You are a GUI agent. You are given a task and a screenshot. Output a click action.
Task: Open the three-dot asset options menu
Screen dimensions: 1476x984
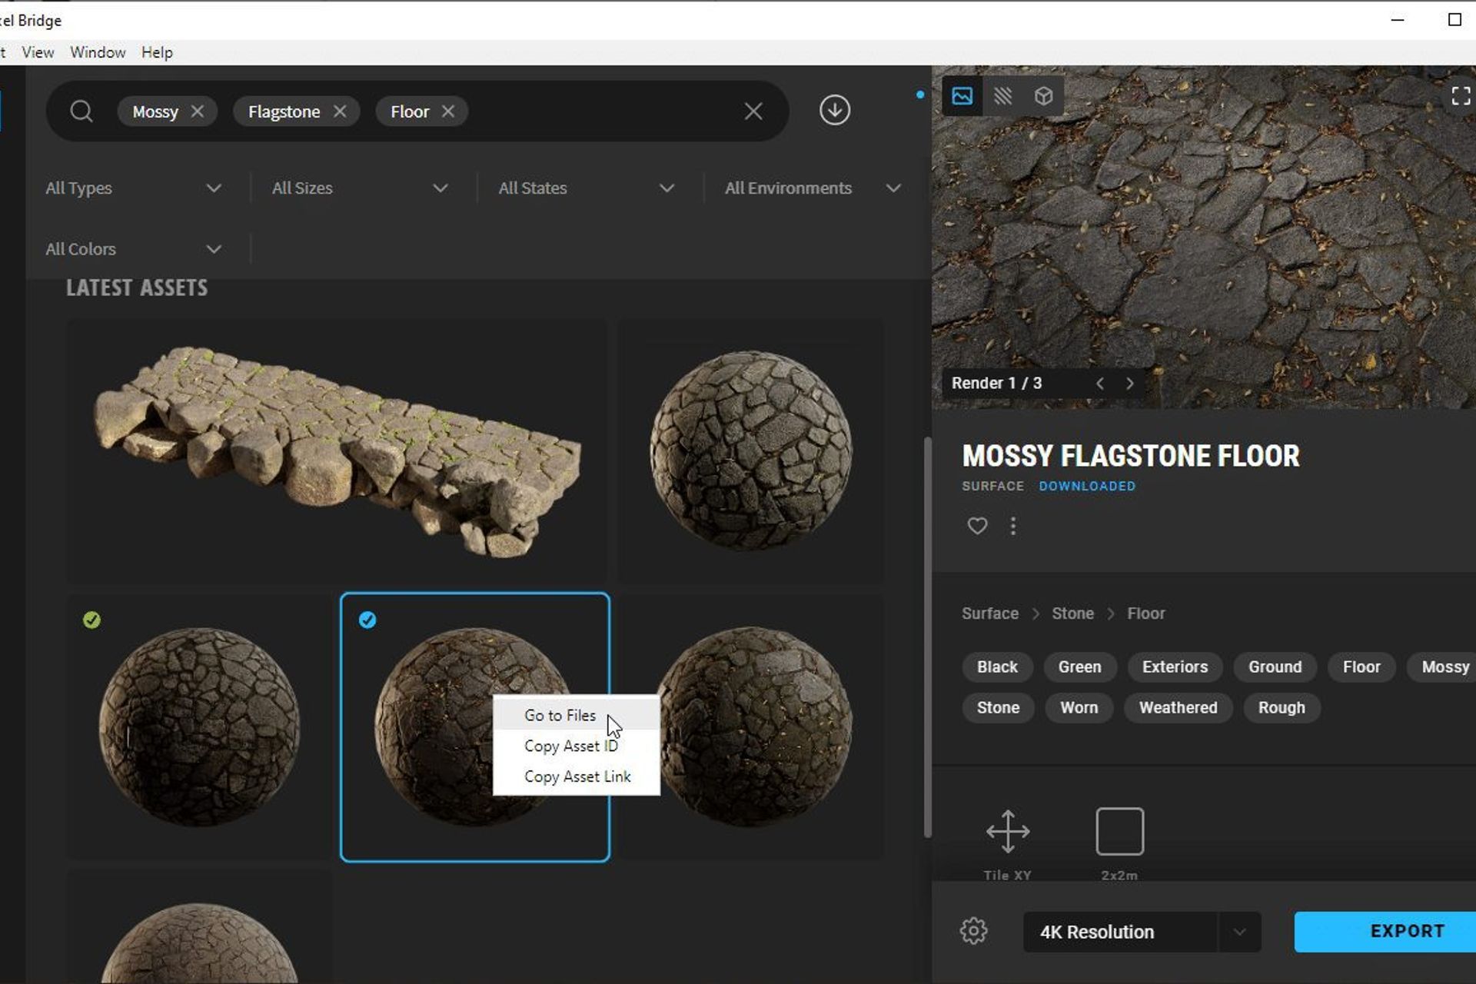tap(1013, 526)
